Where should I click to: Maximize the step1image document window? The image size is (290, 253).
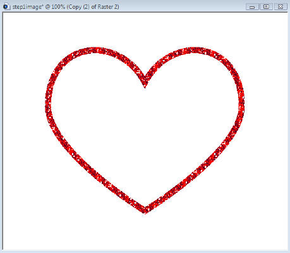[x=266, y=7]
